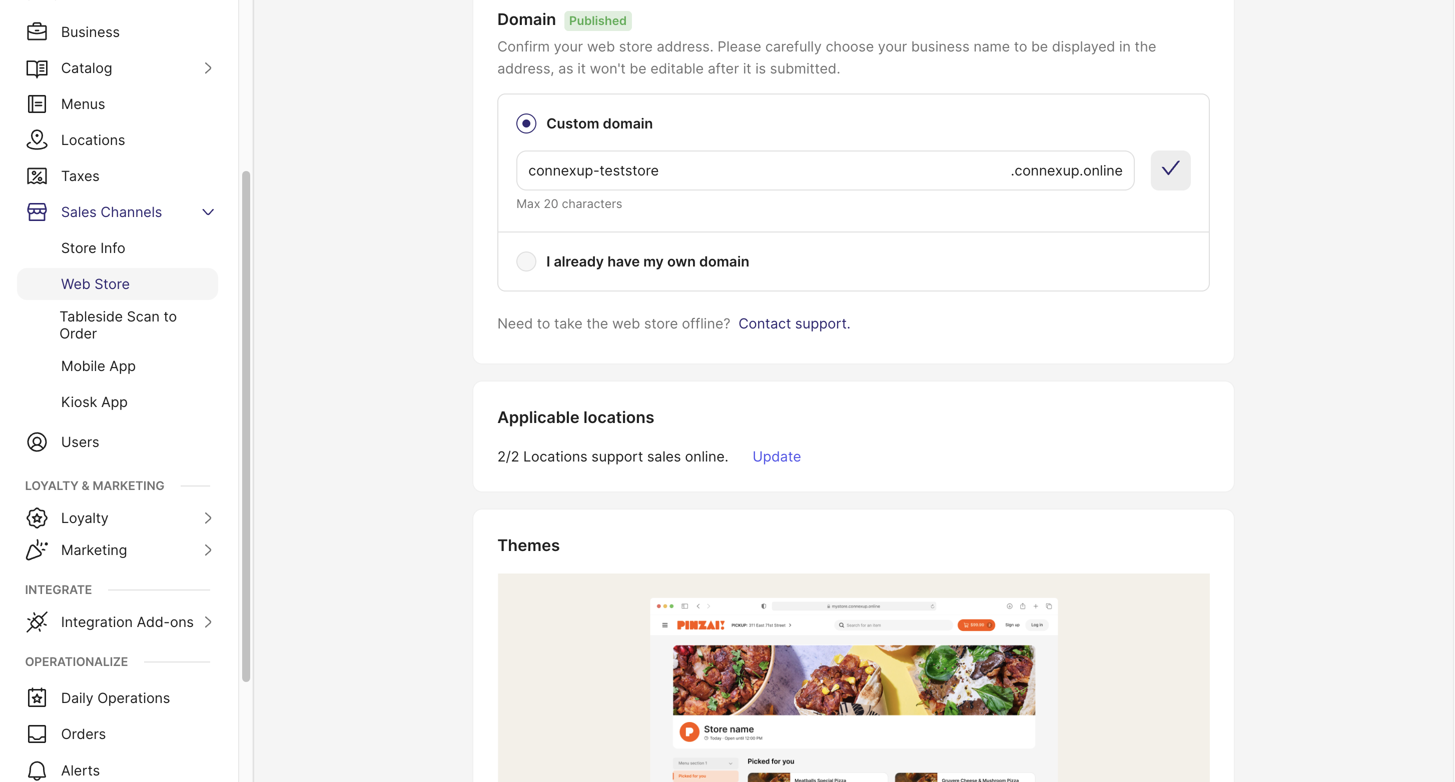The image size is (1455, 782).
Task: Click the Users profile icon
Action: click(x=37, y=442)
